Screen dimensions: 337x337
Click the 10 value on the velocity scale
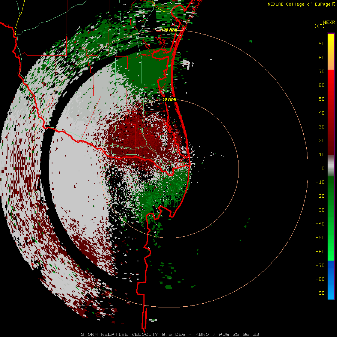pyautogui.click(x=322, y=155)
